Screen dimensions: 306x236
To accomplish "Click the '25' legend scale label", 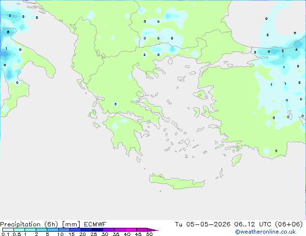I will coord(94,234).
